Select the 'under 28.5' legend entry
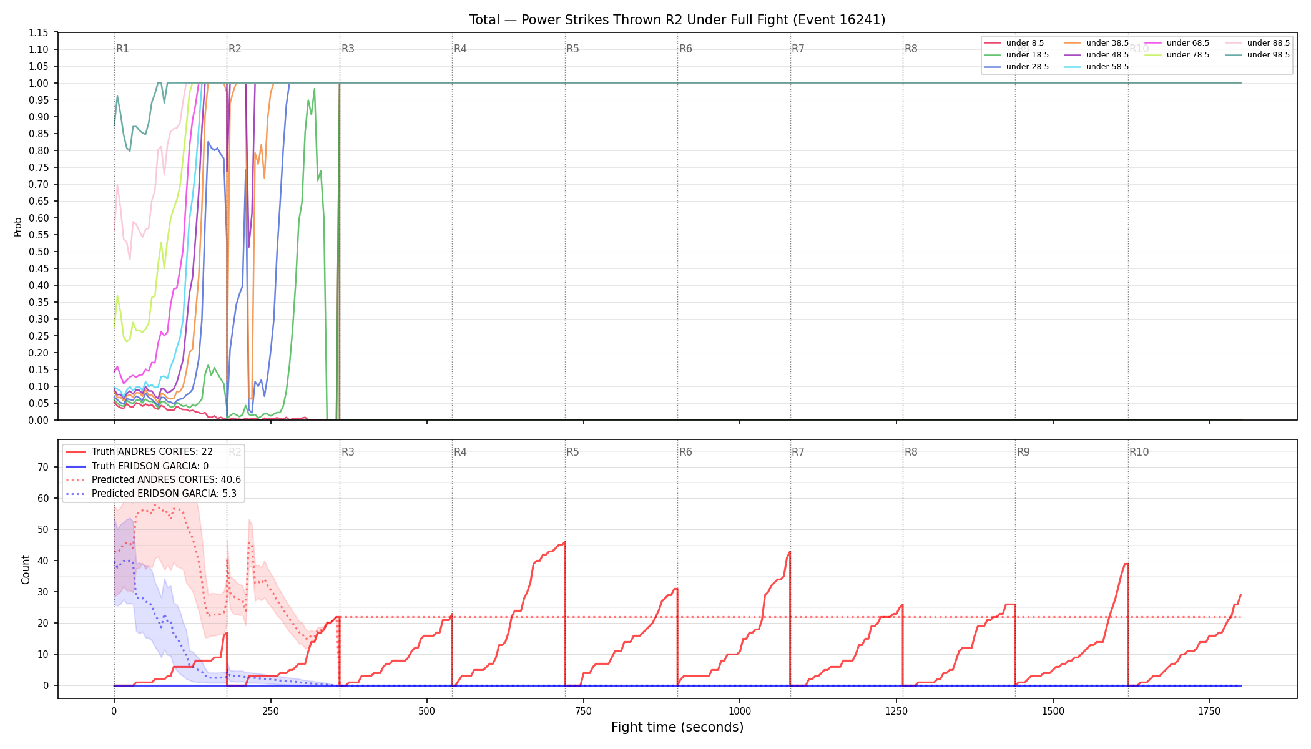Screen dimensions: 1311x749 (x=1017, y=67)
